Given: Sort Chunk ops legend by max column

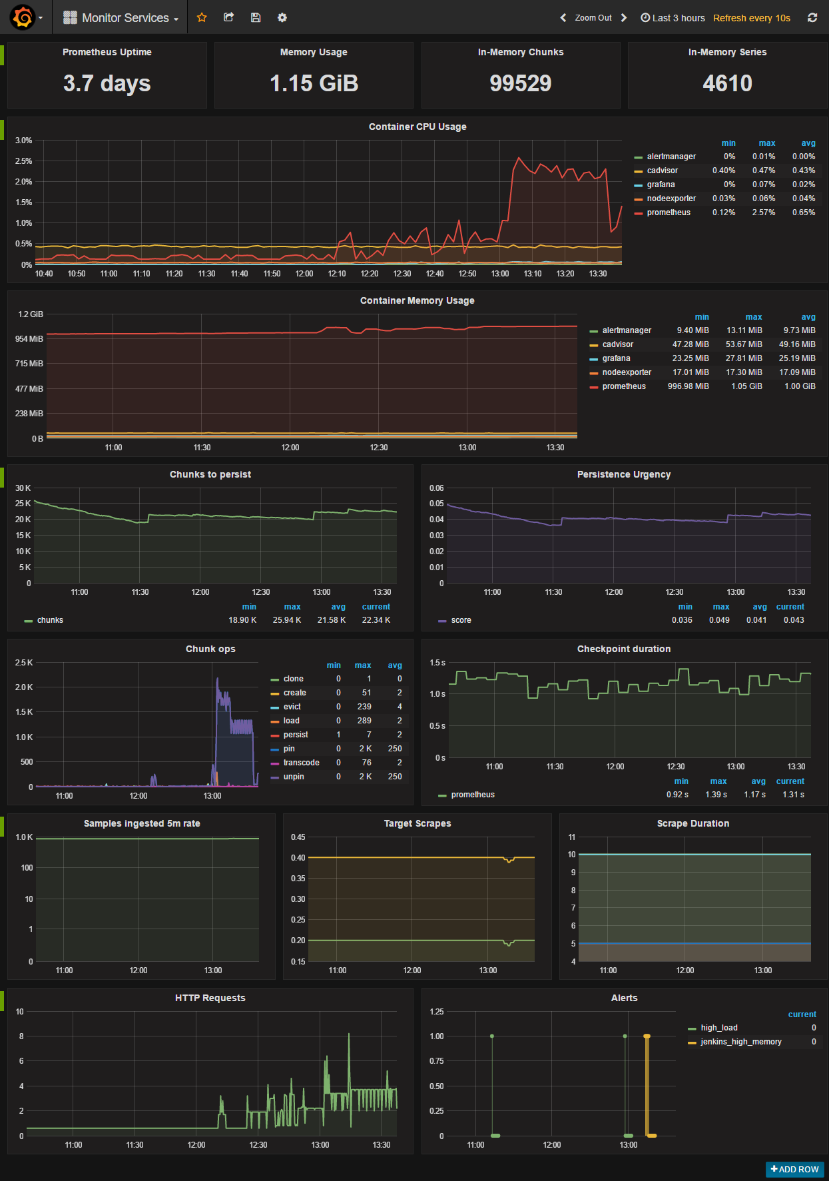Looking at the screenshot, I should click(x=363, y=665).
